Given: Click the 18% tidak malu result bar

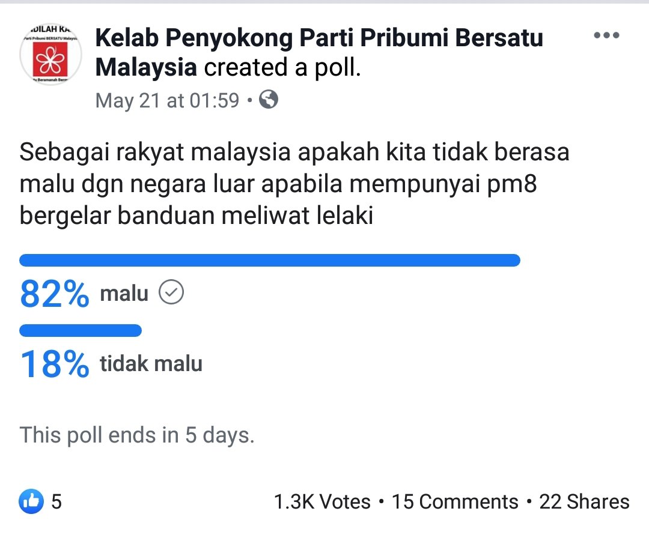Looking at the screenshot, I should [81, 330].
